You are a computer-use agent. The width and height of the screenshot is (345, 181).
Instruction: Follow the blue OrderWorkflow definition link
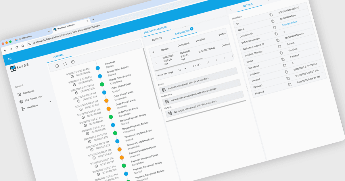point(289,24)
